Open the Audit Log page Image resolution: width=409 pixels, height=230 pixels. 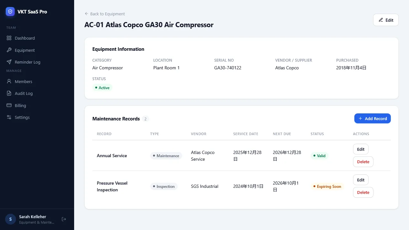point(37,93)
